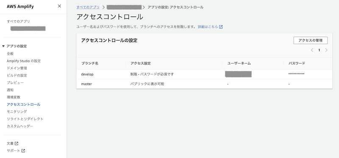This screenshot has width=339, height=158.
Task: Click the external link icon beside サポート
Action: (x=23, y=151)
